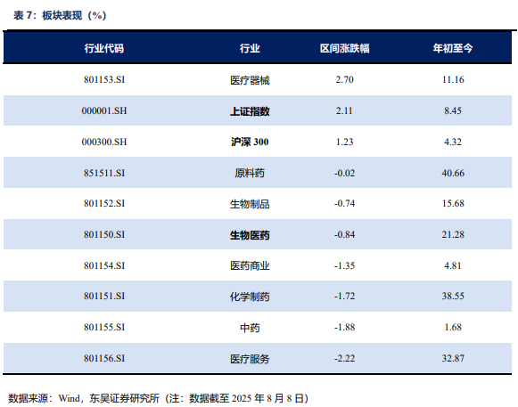The width and height of the screenshot is (518, 407).
Task: Select the code 000300.SH
Action: coord(104,142)
